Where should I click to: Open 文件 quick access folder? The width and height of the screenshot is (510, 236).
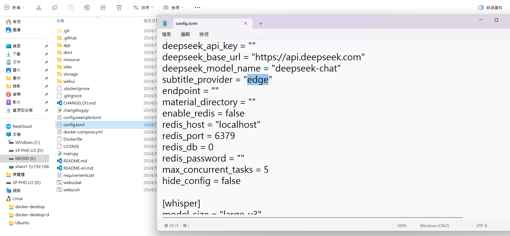point(13,62)
